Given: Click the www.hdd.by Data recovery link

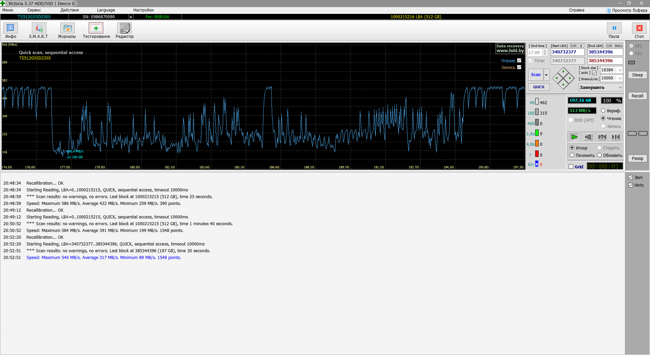Looking at the screenshot, I should pos(510,48).
